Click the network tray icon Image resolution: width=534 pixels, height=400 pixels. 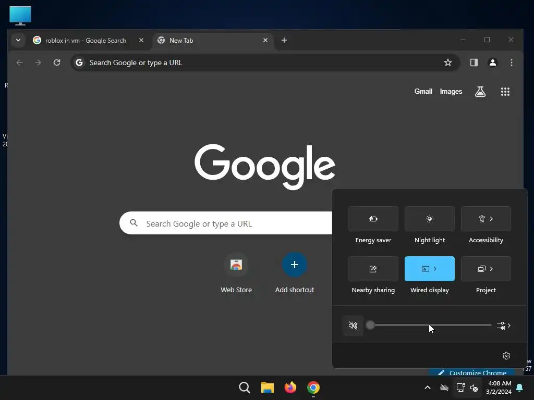(460, 387)
